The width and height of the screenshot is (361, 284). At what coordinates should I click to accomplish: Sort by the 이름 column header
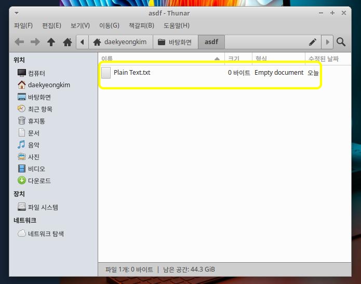tap(161, 59)
